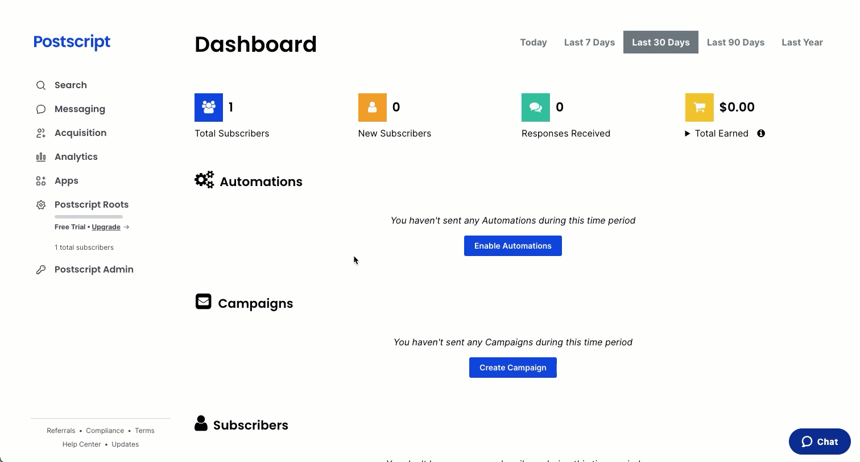Click the Responses Received chat bubble icon
This screenshot has width=860, height=462.
click(x=535, y=107)
